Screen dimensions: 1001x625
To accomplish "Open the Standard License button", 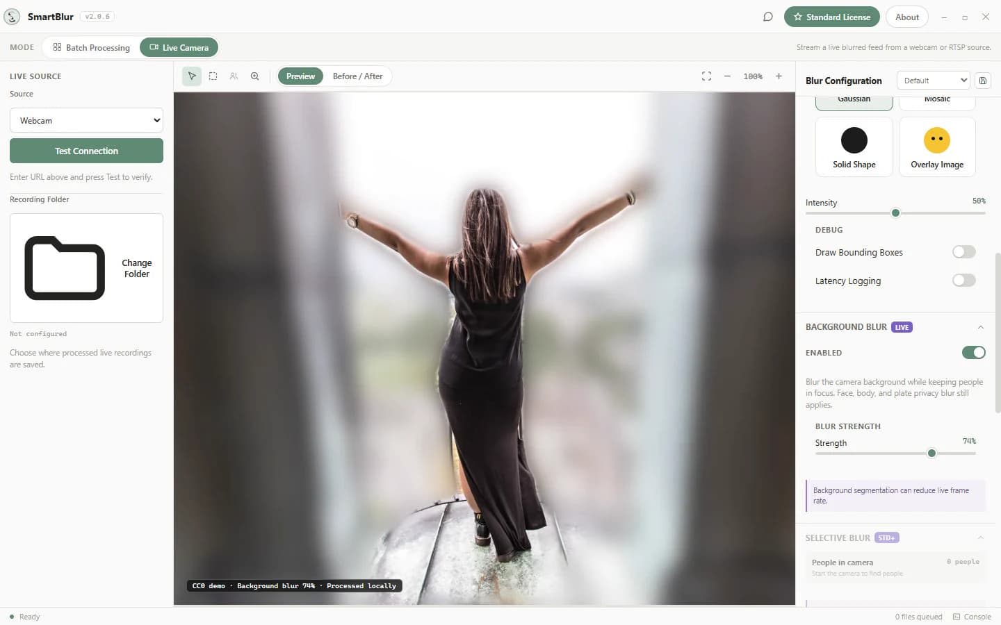I will pos(832,17).
